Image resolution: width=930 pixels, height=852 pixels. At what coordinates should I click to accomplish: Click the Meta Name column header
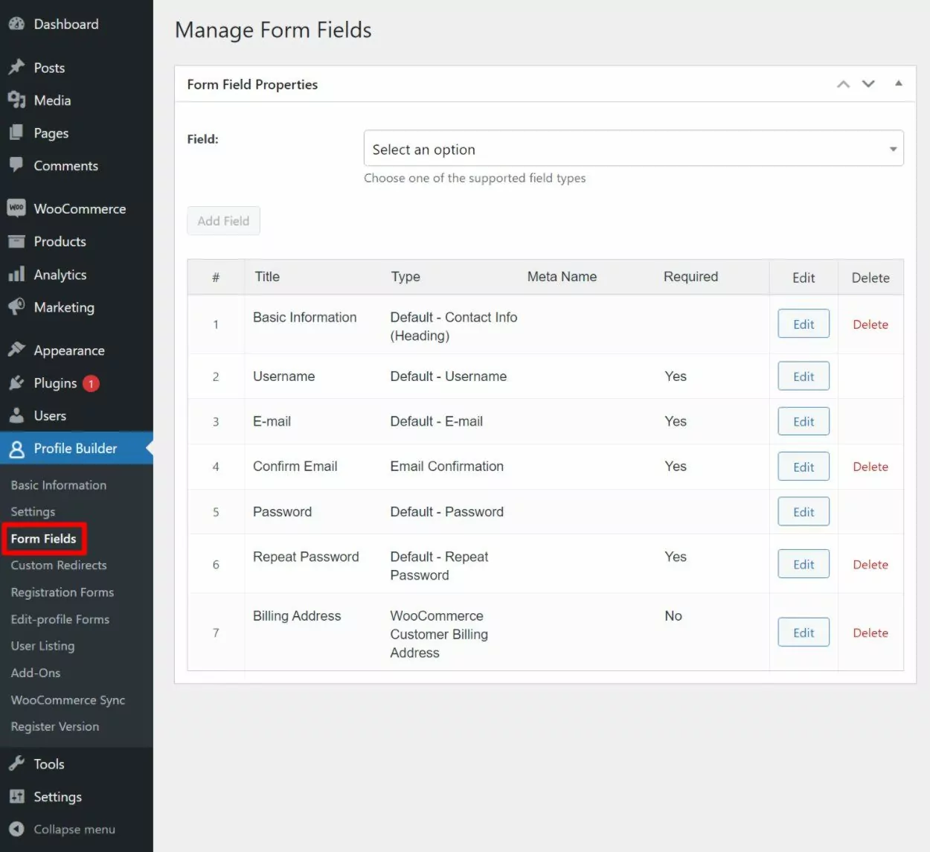coord(562,277)
